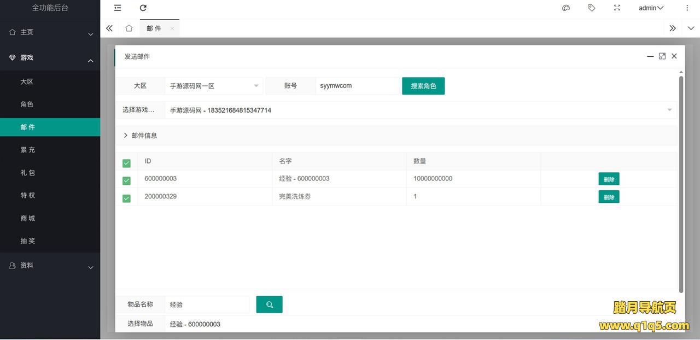Click the sidebar collapse menu icon
Viewport: 700px width, 340px height.
(x=118, y=8)
